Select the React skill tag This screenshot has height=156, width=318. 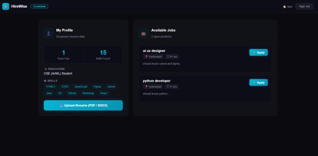coord(104,93)
